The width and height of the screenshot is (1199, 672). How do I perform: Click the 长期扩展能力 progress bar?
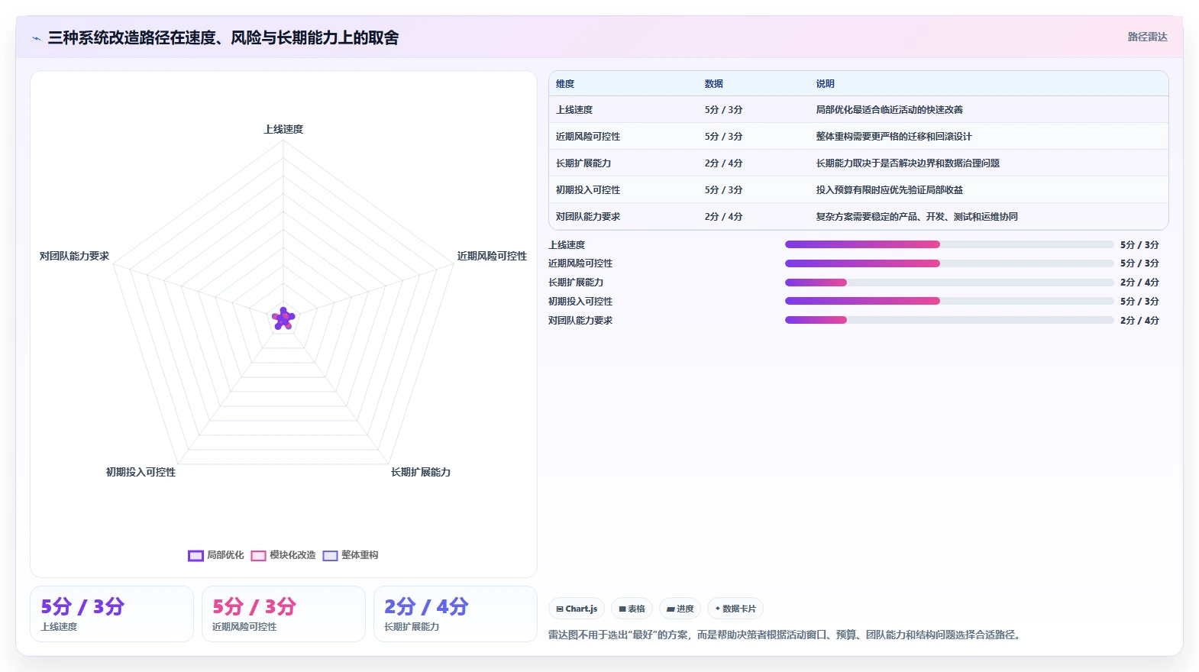[949, 283]
